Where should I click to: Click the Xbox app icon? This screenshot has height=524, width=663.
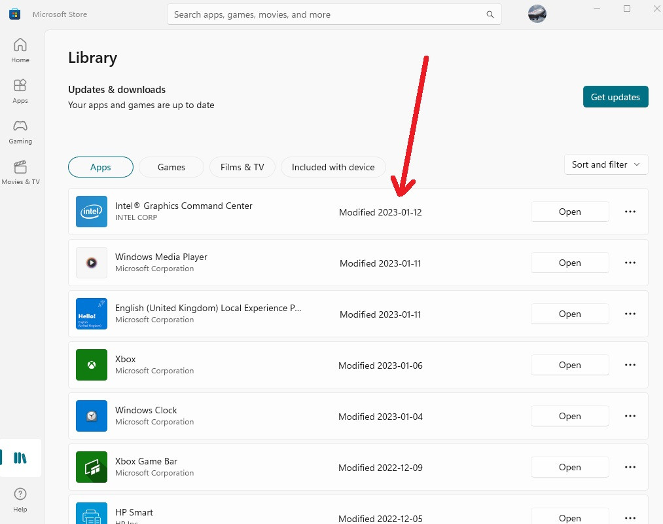coord(92,365)
